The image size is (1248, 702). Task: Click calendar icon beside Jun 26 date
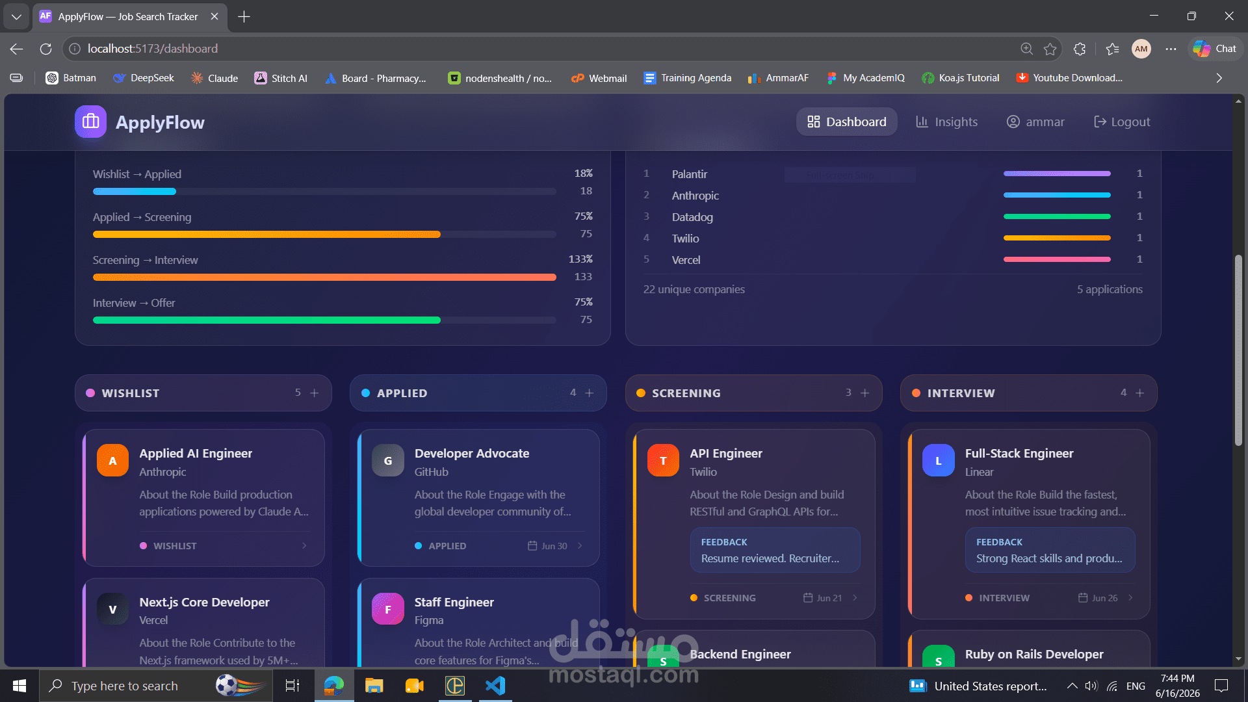pos(1083,598)
